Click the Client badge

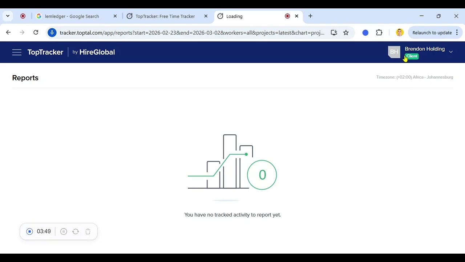click(x=412, y=56)
